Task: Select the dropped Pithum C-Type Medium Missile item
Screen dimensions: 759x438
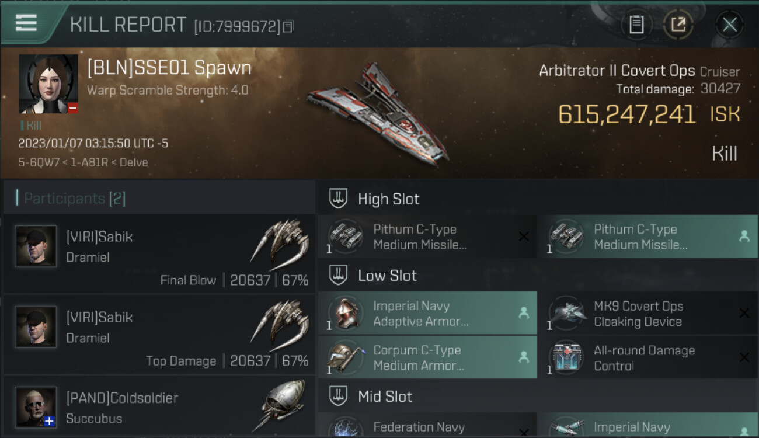Action: 647,237
